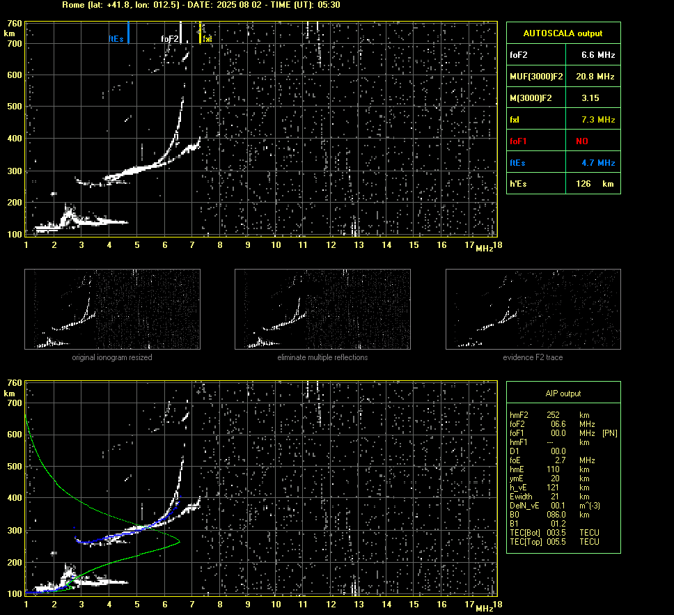Click the AUTOSCALA output header
The height and width of the screenshot is (615, 674).
pyautogui.click(x=563, y=33)
